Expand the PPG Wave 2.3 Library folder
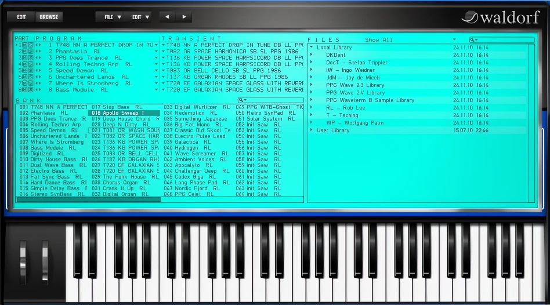This screenshot has height=305, width=550. point(311,85)
